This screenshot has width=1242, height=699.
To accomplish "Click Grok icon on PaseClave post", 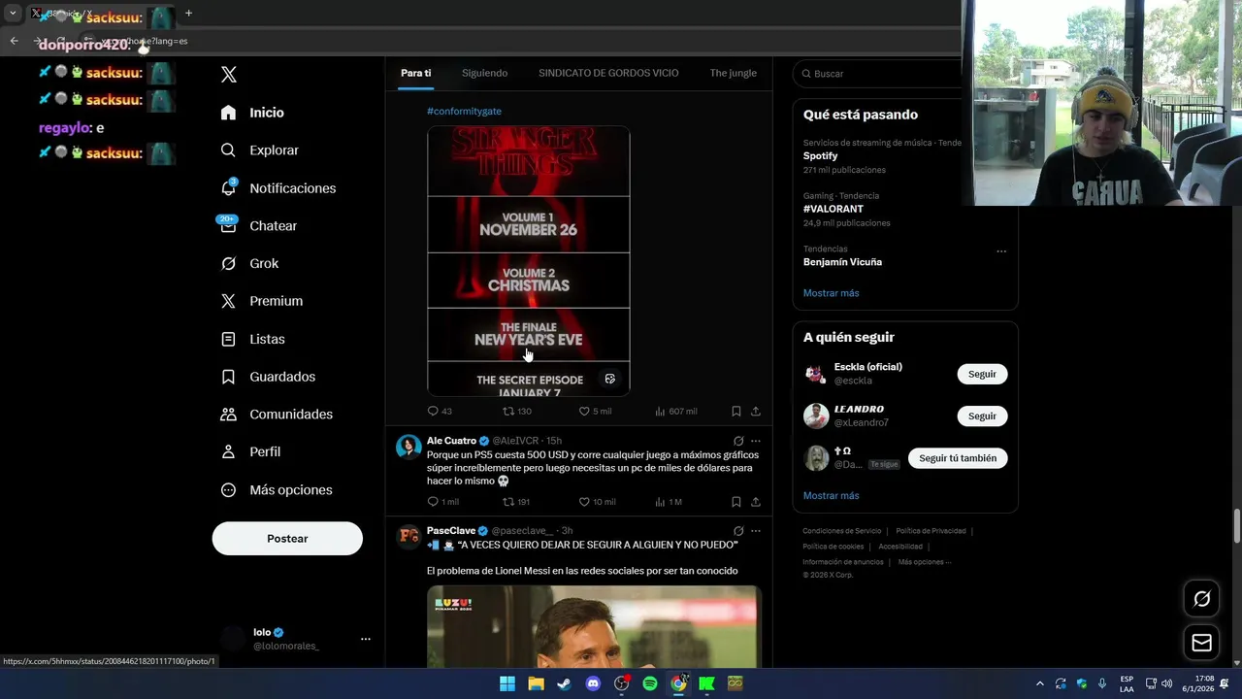I will pos(738,531).
